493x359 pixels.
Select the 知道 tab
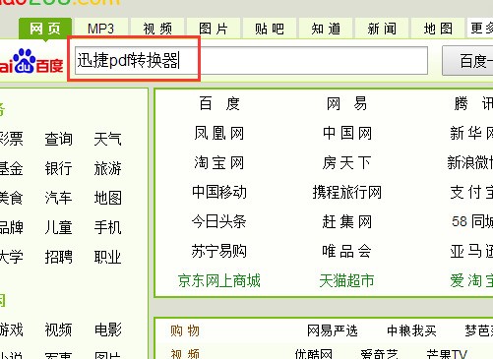[x=326, y=29]
